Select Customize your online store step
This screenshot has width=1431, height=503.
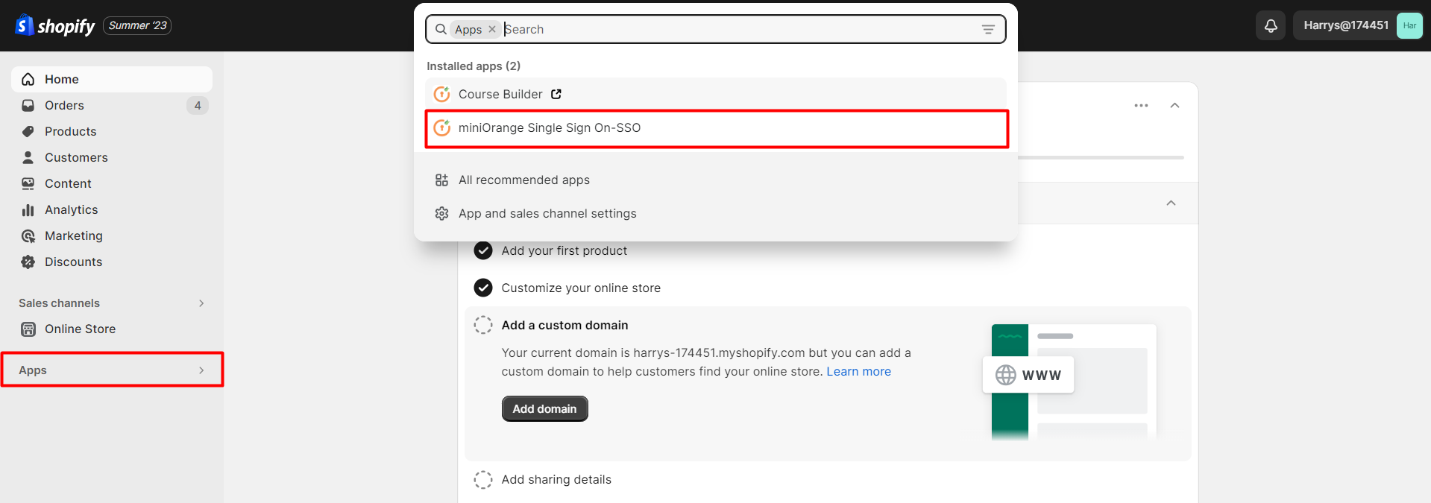[581, 288]
